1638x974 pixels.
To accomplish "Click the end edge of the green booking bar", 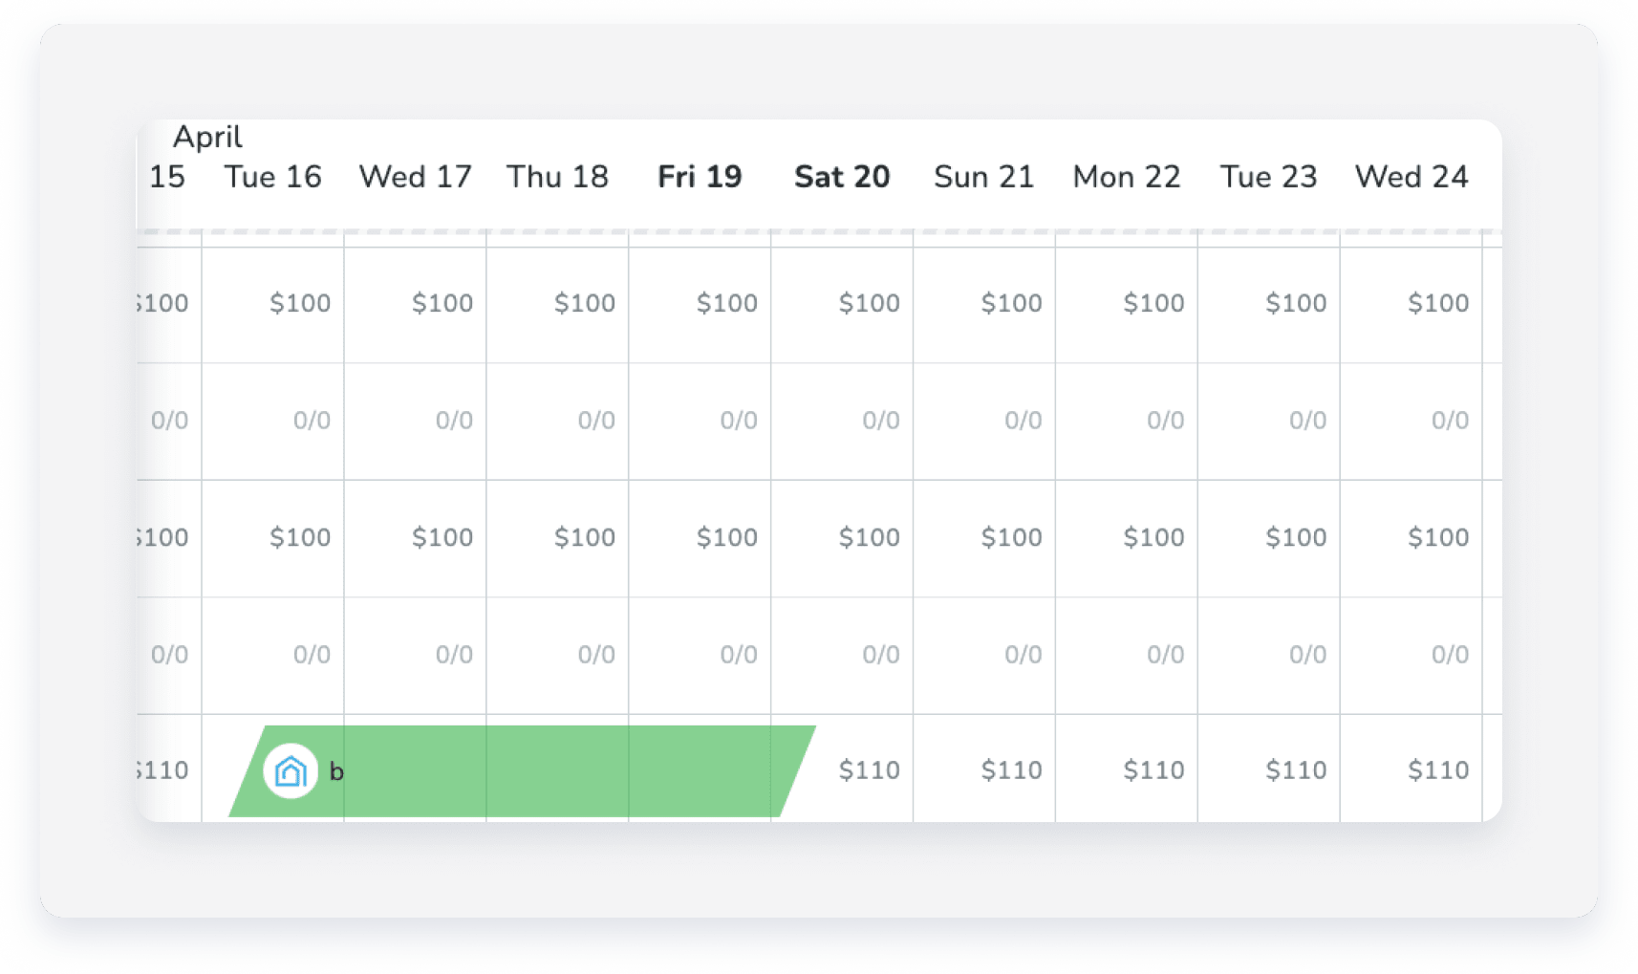I will 798,770.
